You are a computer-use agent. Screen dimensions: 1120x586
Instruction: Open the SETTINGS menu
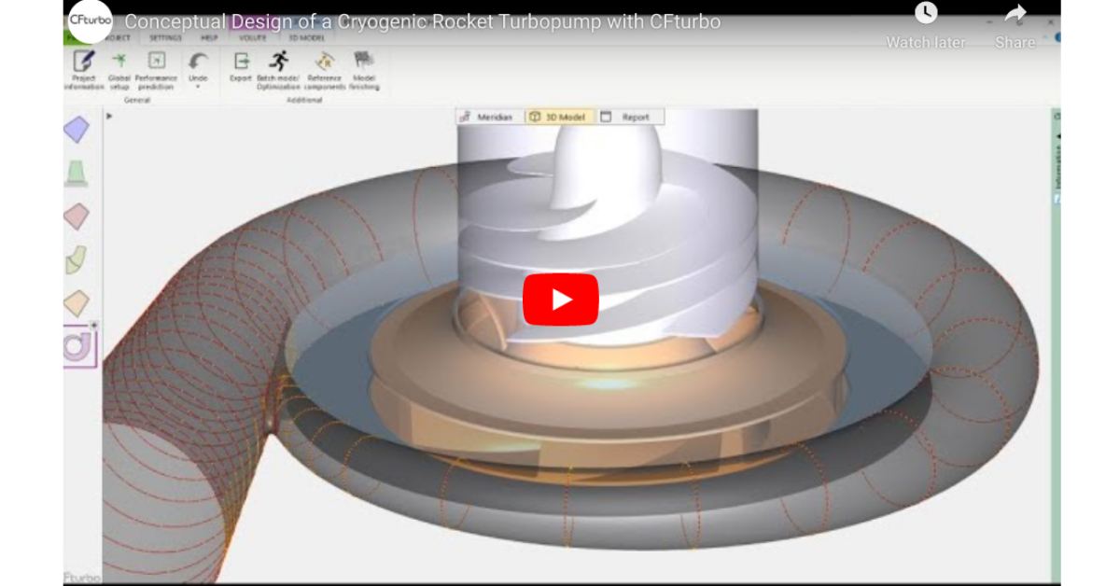(x=165, y=38)
